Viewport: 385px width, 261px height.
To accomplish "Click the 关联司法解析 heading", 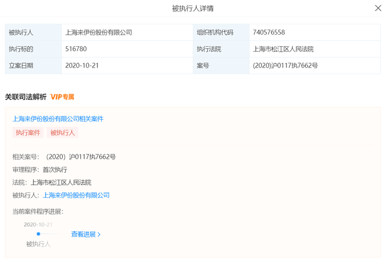I will 26,97.
